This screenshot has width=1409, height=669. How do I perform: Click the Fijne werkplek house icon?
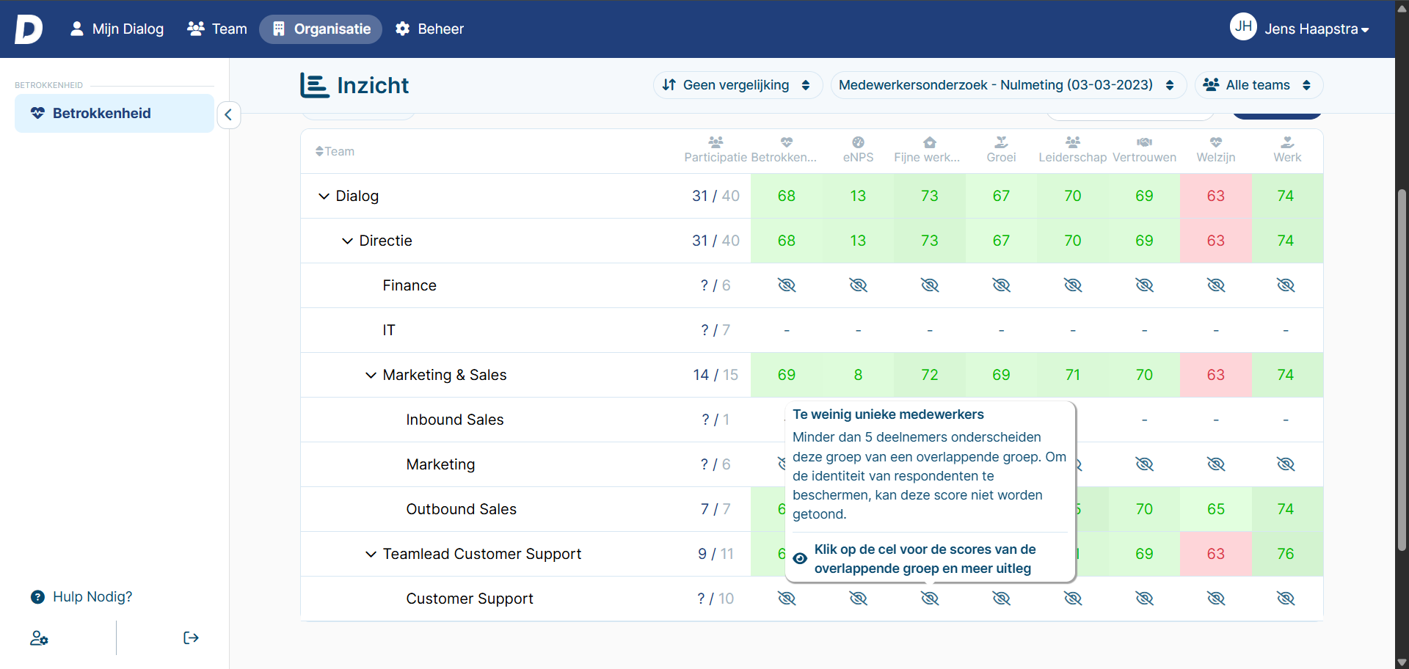point(930,142)
